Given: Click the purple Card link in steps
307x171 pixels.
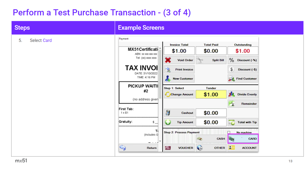Looking at the screenshot, I should click(x=47, y=41).
